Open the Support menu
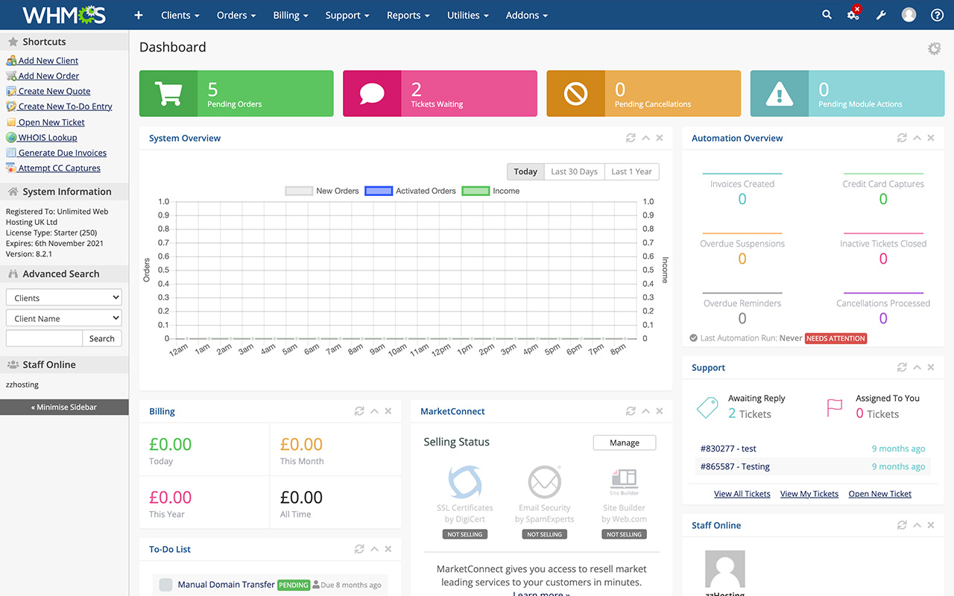 (348, 15)
